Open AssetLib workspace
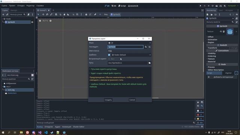 [x=133, y=6]
